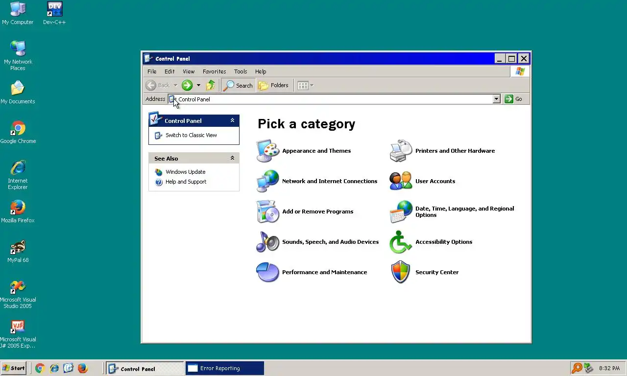The width and height of the screenshot is (627, 376).
Task: Select the My Network Places desktop icon
Action: click(x=18, y=56)
